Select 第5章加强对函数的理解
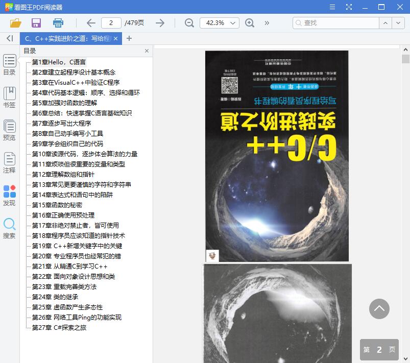410x363 pixels. pos(64,103)
